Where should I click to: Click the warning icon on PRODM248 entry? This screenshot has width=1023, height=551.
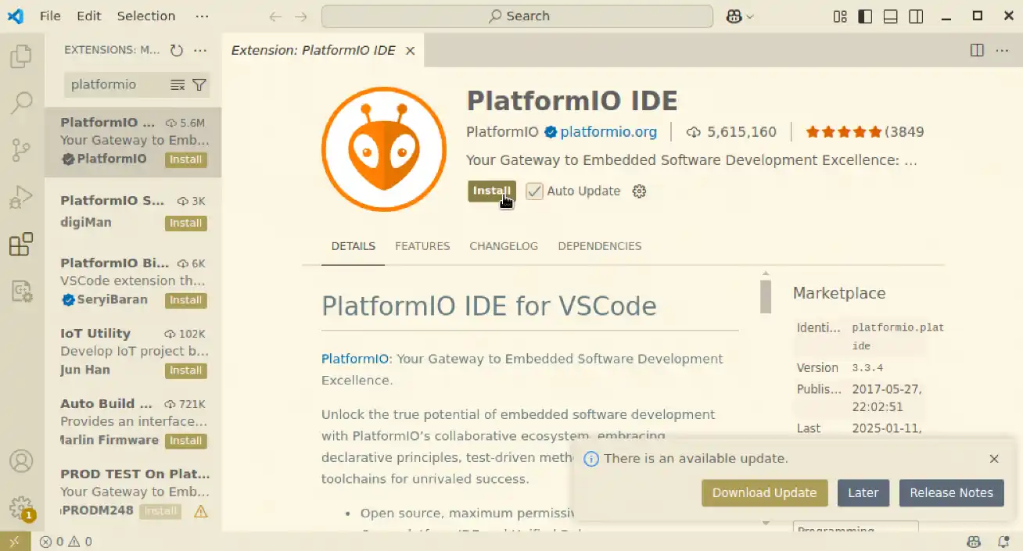201,511
